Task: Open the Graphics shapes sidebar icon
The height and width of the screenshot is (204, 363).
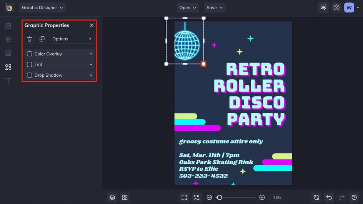Action: coord(8,67)
